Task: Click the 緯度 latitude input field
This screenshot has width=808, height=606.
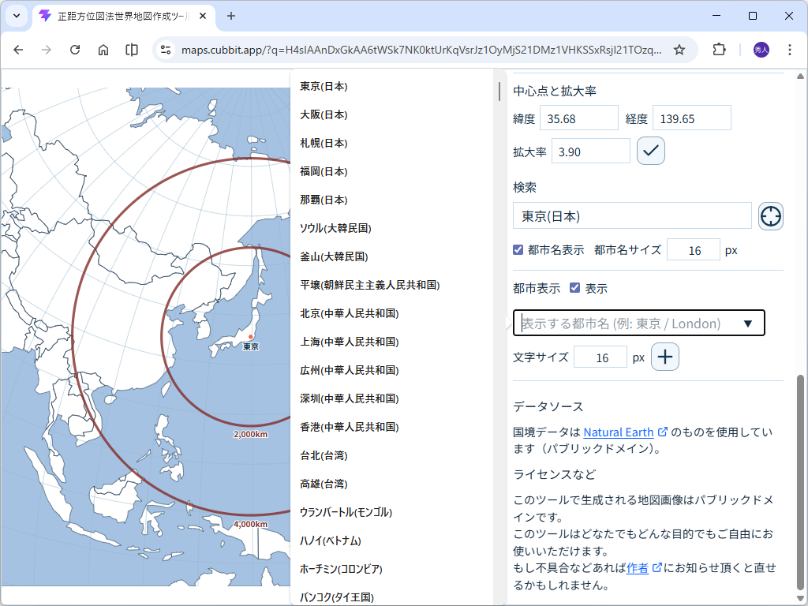Action: pos(579,117)
